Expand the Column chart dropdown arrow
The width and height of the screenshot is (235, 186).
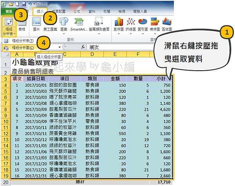[119, 34]
